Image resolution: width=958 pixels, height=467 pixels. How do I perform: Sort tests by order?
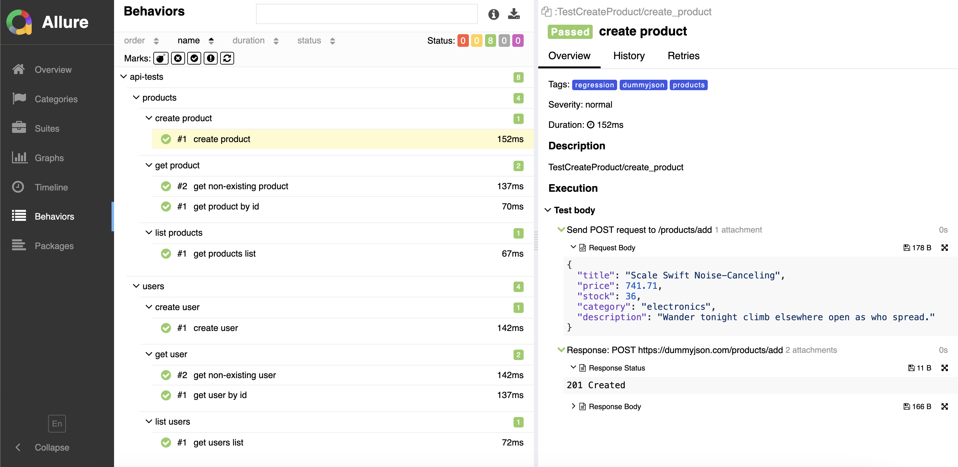pyautogui.click(x=141, y=40)
